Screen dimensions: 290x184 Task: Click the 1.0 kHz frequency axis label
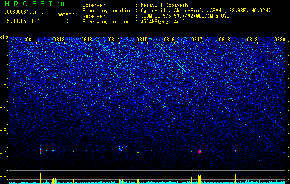point(4,83)
